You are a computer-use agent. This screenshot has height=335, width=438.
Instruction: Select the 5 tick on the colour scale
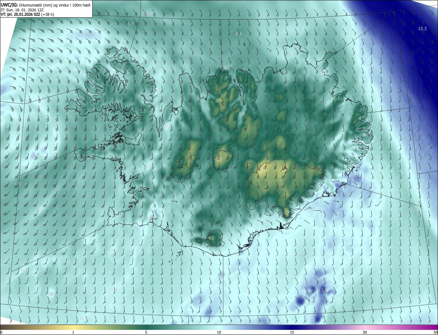[146, 332]
